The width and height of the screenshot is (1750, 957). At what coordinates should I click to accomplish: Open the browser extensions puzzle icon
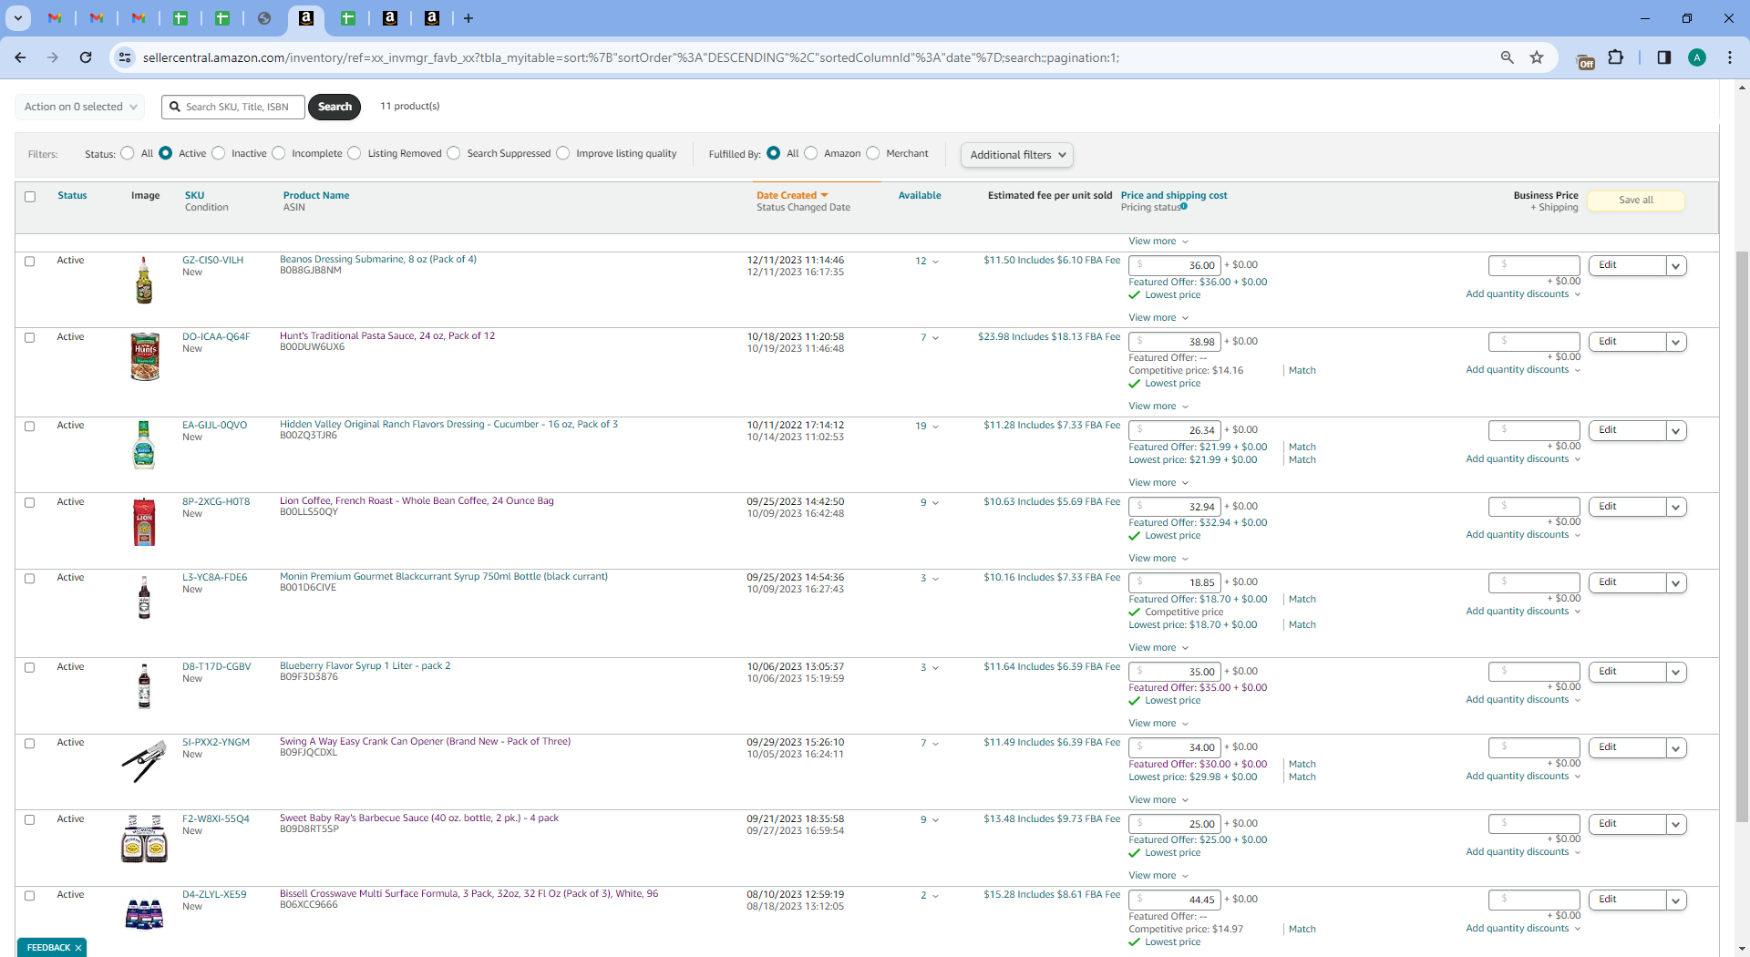(x=1616, y=57)
